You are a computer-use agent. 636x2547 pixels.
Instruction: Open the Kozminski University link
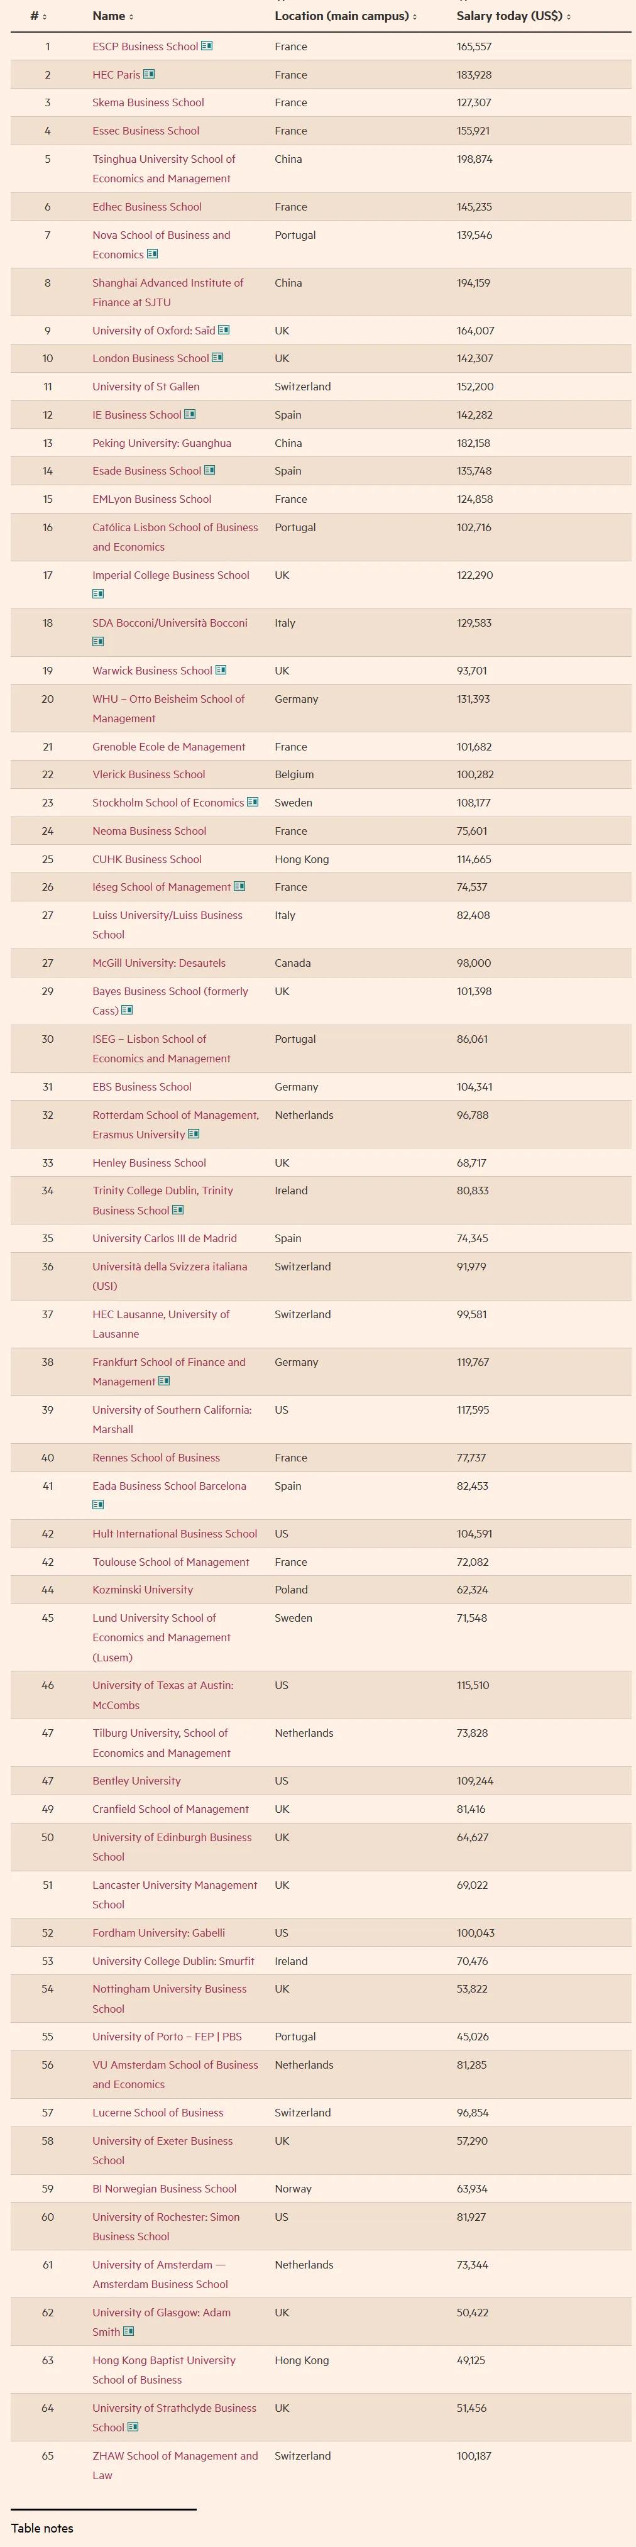tap(143, 1590)
